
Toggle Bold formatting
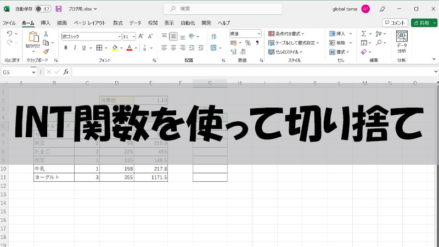66,48
